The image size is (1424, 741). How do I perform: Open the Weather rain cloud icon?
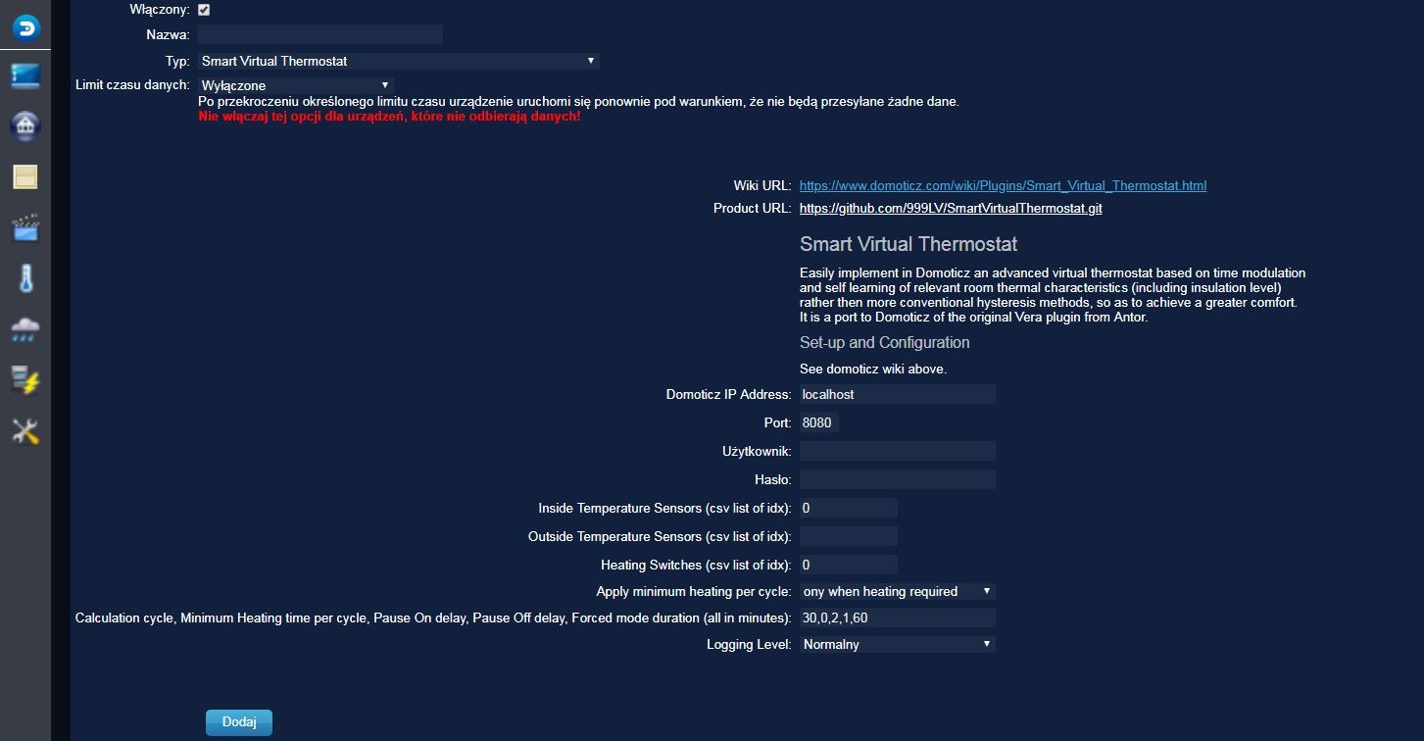tap(25, 329)
